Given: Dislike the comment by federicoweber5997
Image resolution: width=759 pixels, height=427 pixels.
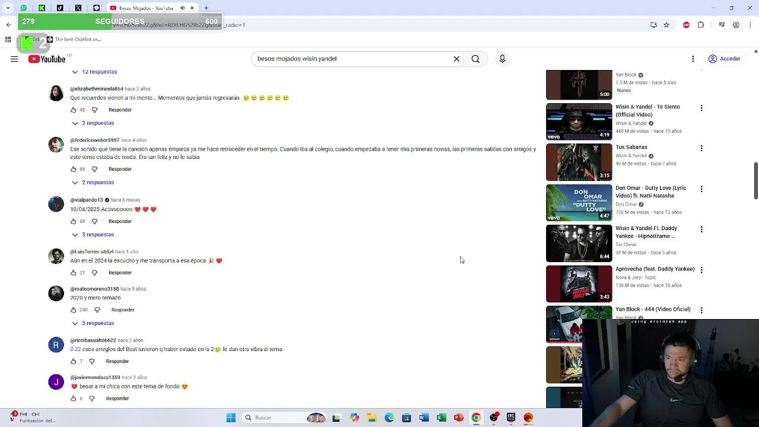Looking at the screenshot, I should tap(94, 169).
